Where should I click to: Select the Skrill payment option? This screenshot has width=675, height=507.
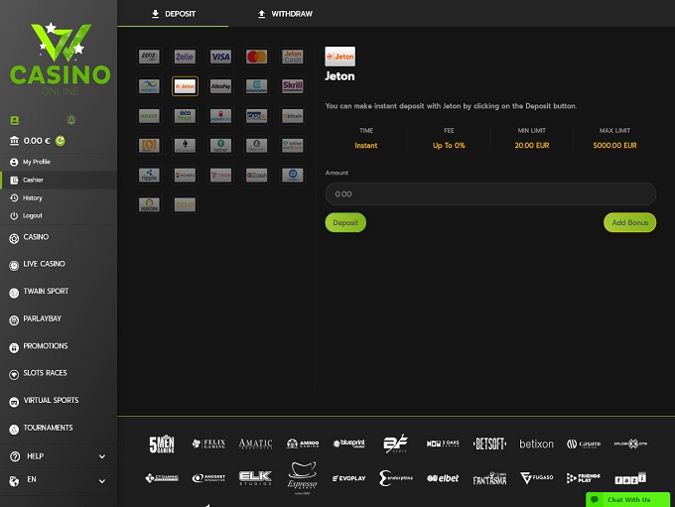[292, 86]
